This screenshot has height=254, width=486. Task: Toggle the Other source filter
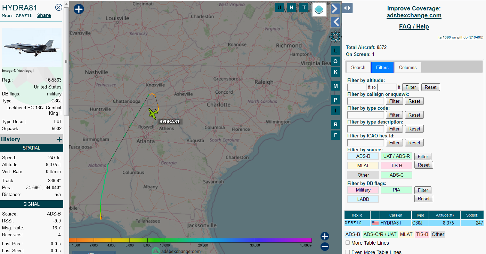tap(363, 175)
